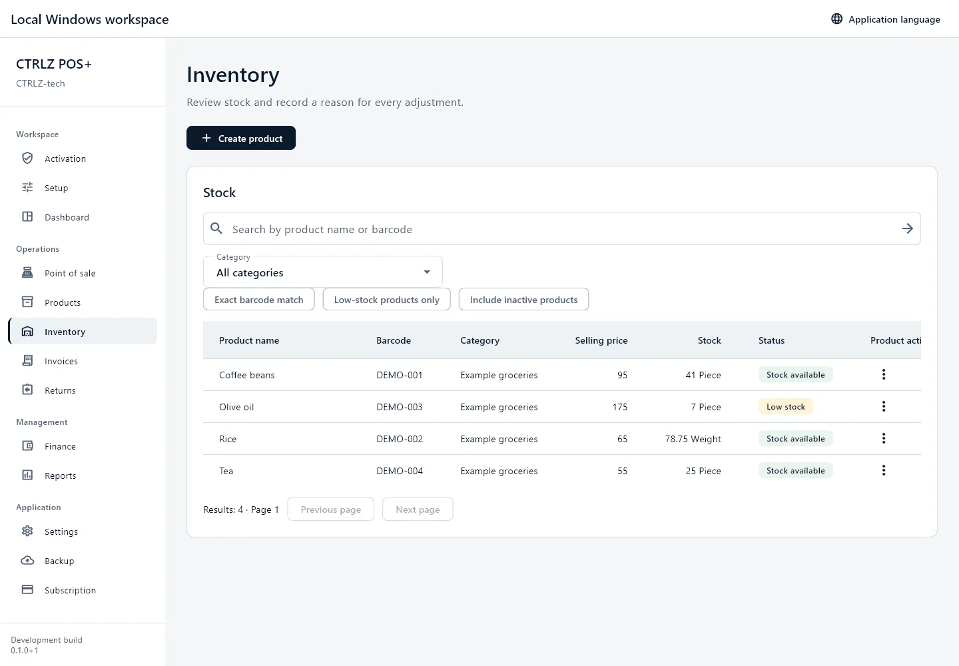This screenshot has height=666, width=959.
Task: Click the Subscription card icon
Action: pos(27,589)
